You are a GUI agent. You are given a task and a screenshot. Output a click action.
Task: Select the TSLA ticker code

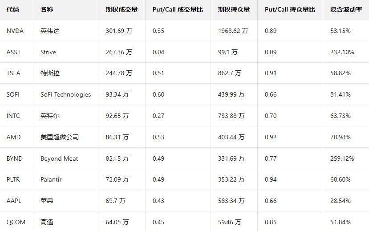(13, 73)
